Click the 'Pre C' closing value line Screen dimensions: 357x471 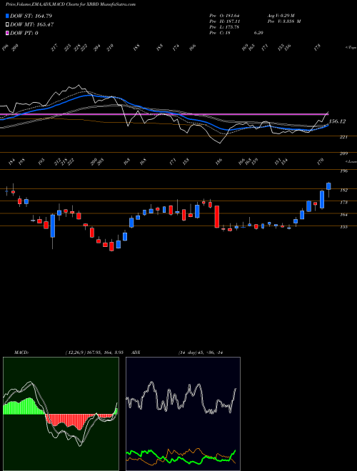(x=236, y=33)
